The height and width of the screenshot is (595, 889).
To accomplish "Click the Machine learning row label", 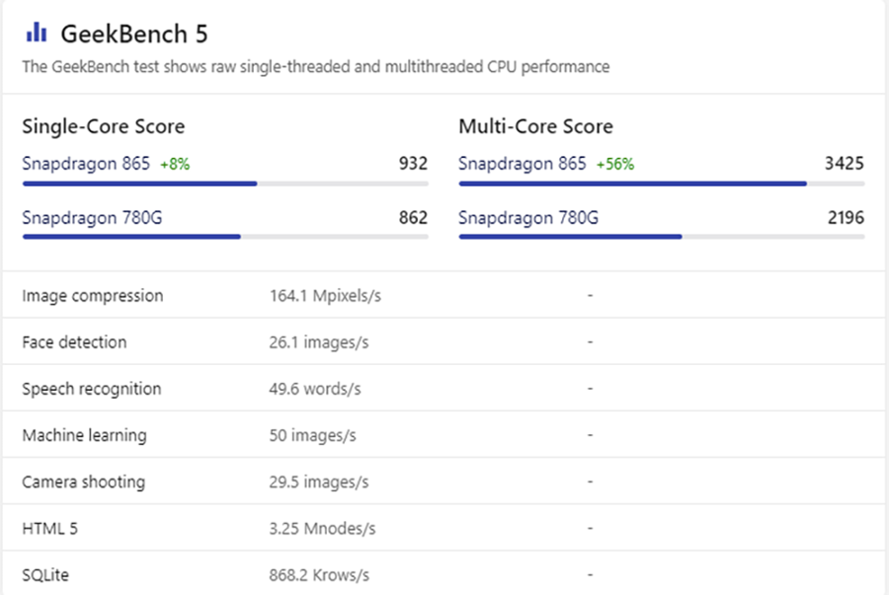I will tap(85, 435).
